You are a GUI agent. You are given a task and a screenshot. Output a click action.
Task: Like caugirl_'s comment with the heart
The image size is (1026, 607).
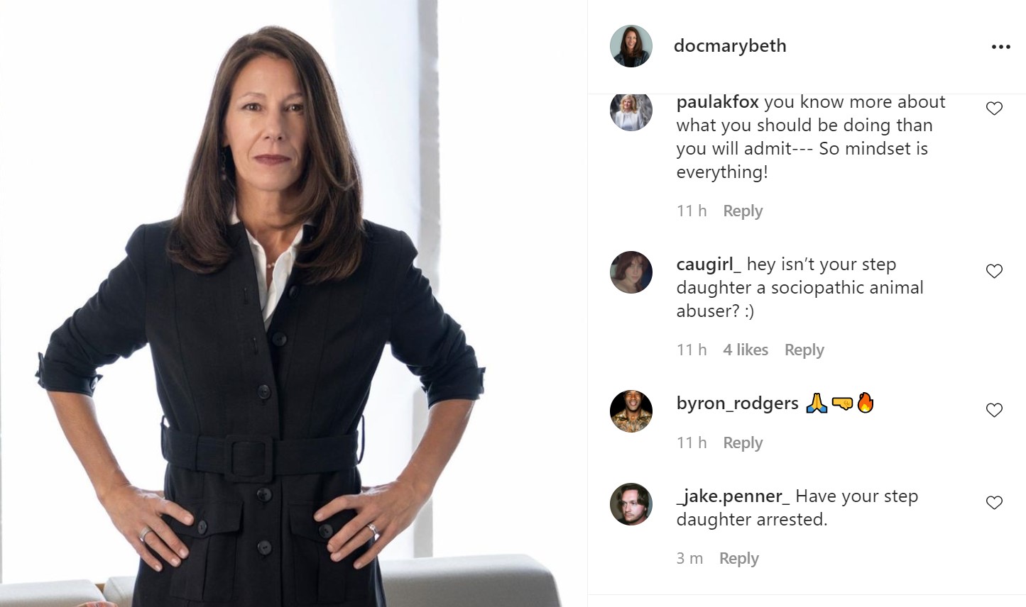tap(994, 271)
